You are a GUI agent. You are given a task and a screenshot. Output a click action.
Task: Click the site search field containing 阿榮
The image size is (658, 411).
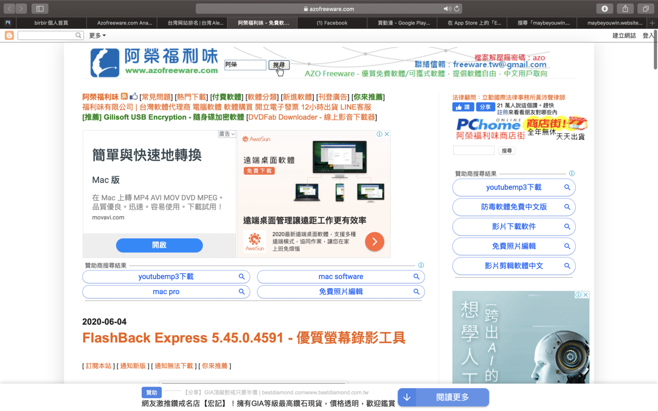[x=245, y=65]
